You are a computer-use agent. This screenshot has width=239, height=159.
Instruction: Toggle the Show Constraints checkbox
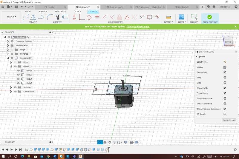(225, 104)
